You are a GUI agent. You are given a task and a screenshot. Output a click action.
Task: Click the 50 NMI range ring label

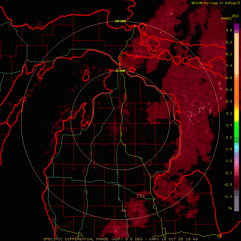(120, 71)
